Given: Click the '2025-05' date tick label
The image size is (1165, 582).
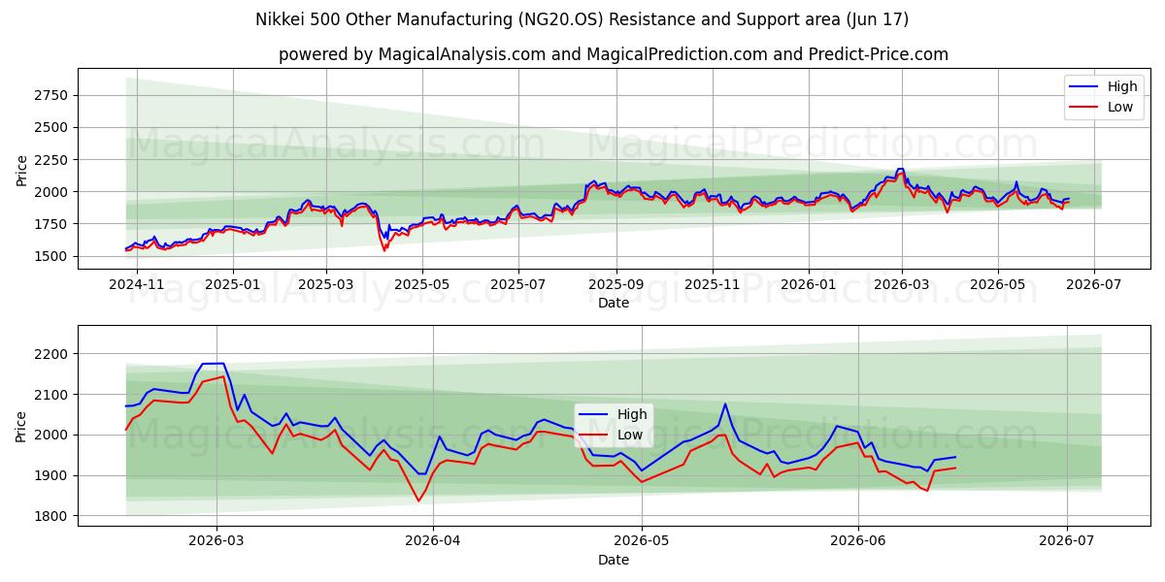Looking at the screenshot, I should tap(422, 284).
